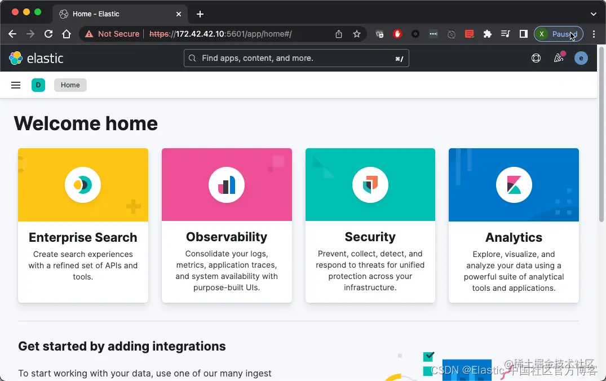Bookmark this page with the star icon
This screenshot has width=606, height=381.
click(x=357, y=34)
